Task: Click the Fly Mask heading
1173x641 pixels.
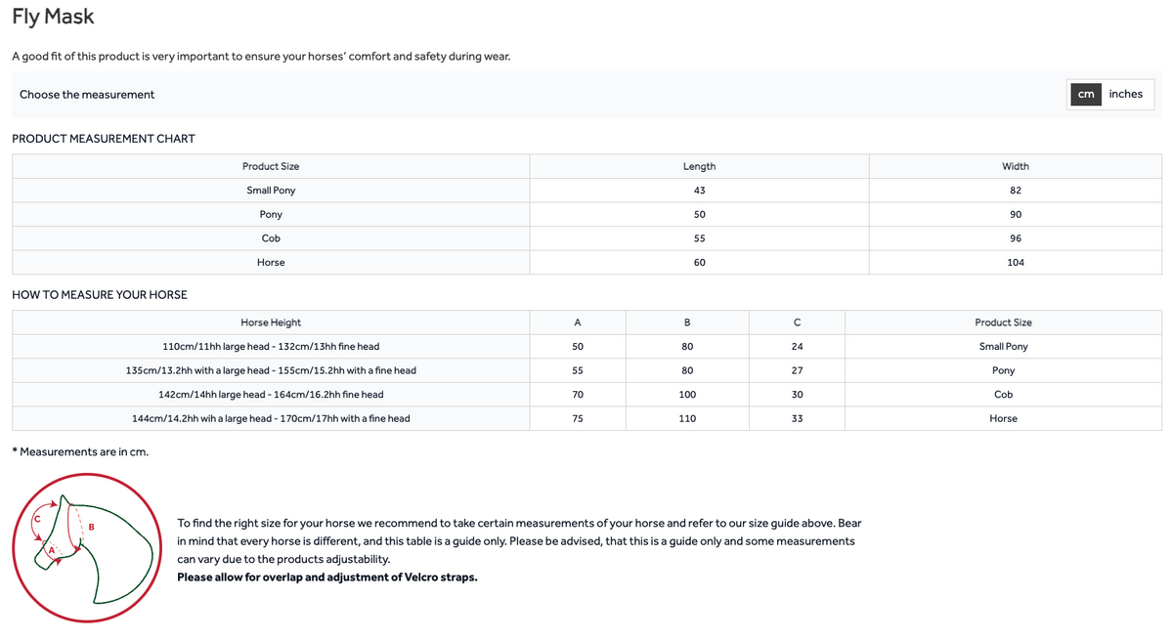Action: tap(53, 17)
